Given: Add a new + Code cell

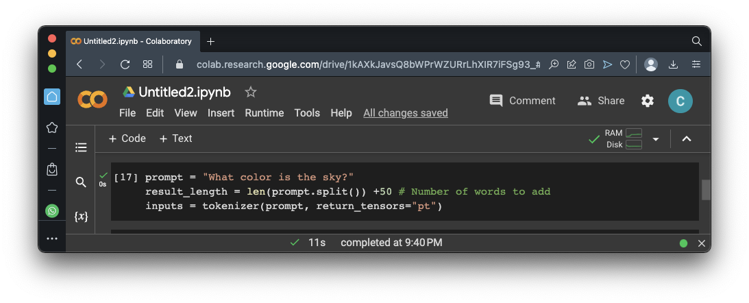Looking at the screenshot, I should 127,138.
